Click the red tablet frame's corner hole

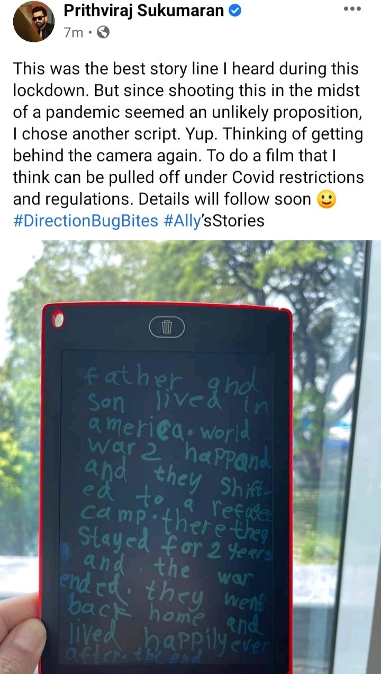pyautogui.click(x=58, y=320)
